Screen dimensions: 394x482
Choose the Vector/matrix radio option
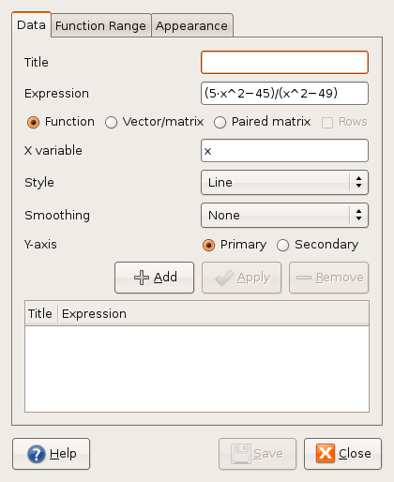[x=111, y=122]
